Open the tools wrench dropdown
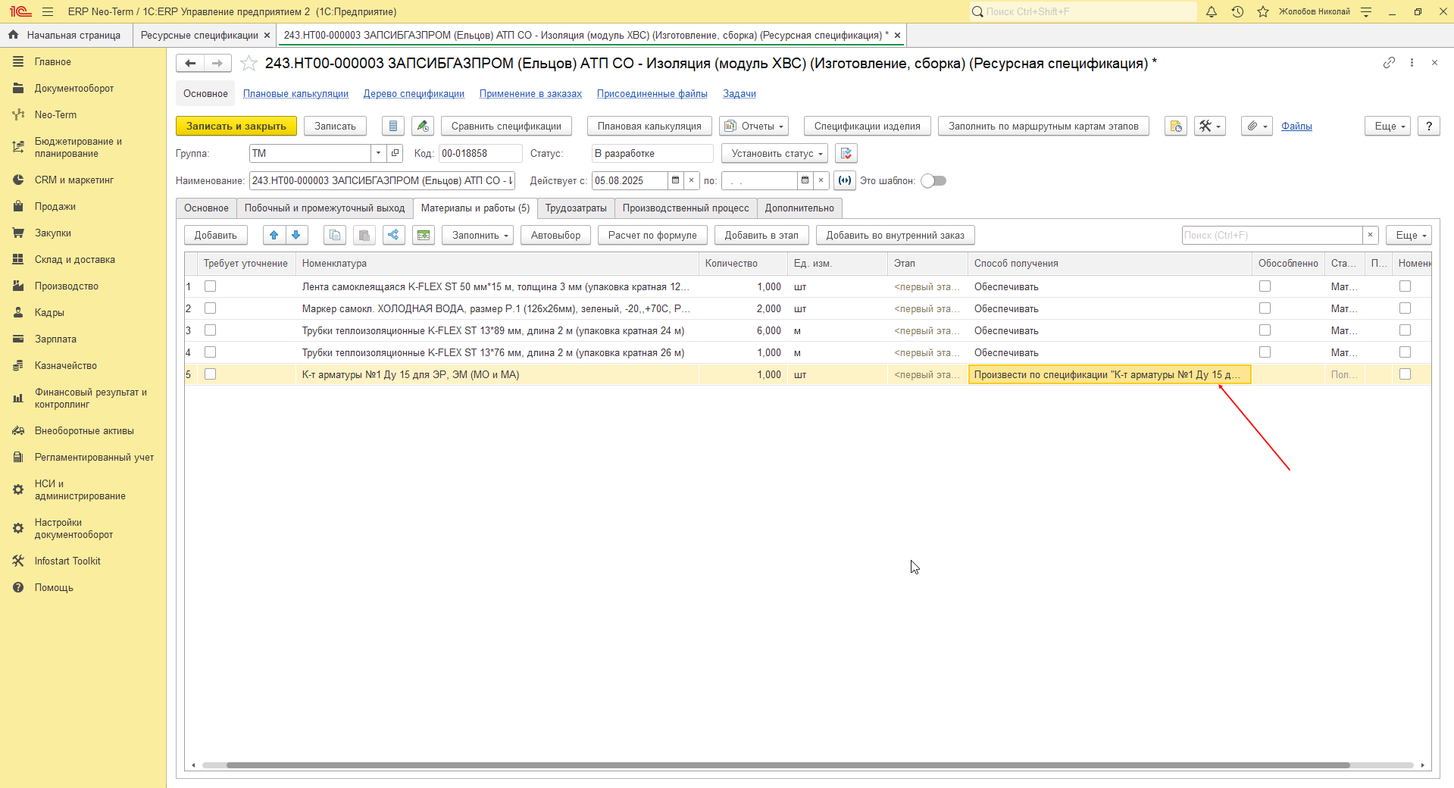The height and width of the screenshot is (788, 1454). [1210, 126]
